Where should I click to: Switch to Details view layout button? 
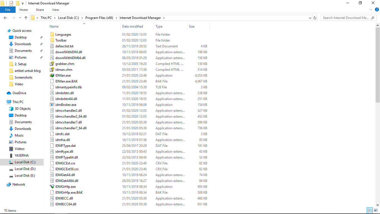coord(370,211)
